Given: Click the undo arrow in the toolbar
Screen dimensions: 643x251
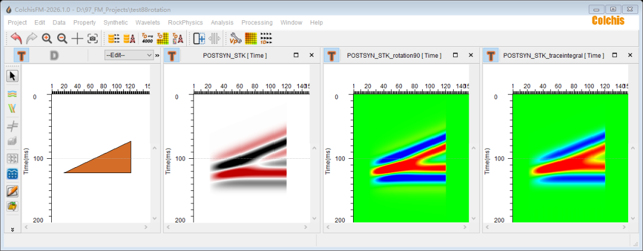Looking at the screenshot, I should coord(16,39).
